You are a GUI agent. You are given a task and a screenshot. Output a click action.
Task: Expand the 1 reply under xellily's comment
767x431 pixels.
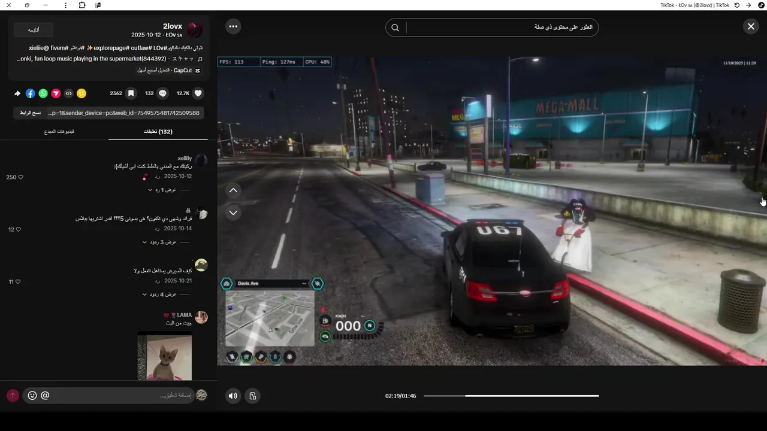pyautogui.click(x=162, y=190)
